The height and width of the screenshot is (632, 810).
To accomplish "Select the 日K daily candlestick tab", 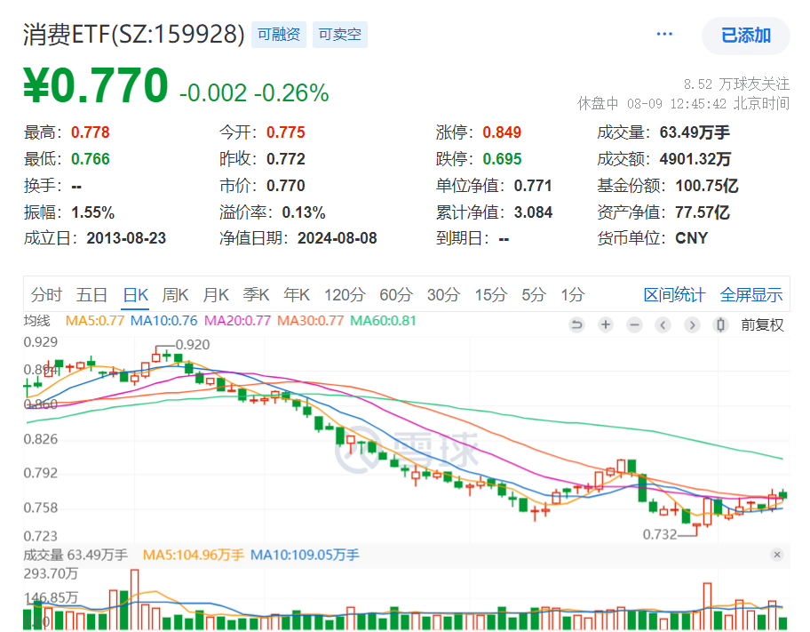I will [135, 295].
